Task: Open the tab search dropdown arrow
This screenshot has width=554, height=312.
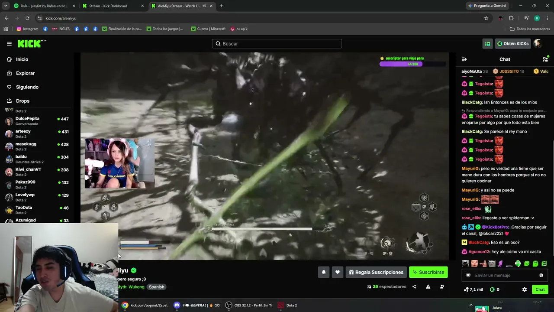Action: click(x=6, y=6)
